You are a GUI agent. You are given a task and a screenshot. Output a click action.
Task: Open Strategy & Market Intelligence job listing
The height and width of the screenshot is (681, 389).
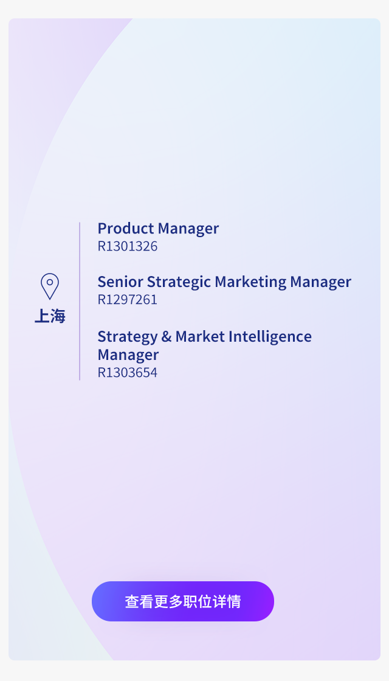204,345
